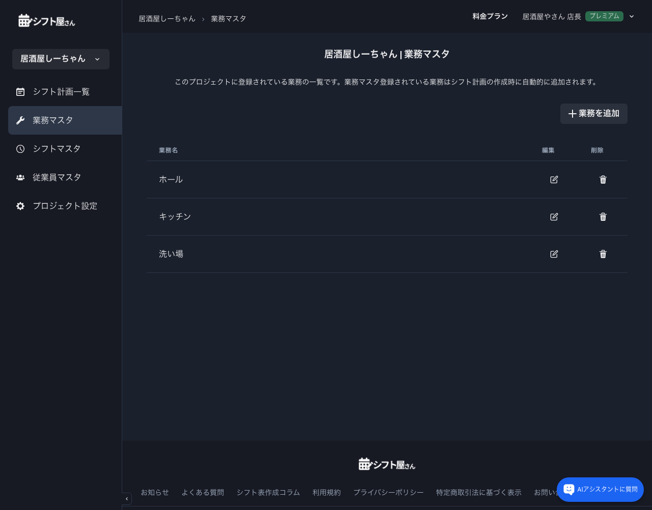Click the 利用規約 footer link
Screen dimensions: 652x510
pyautogui.click(x=327, y=492)
